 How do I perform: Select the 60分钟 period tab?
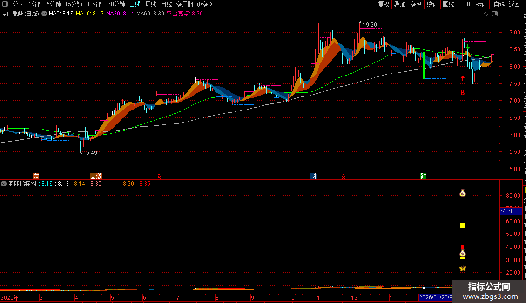pyautogui.click(x=116, y=4)
